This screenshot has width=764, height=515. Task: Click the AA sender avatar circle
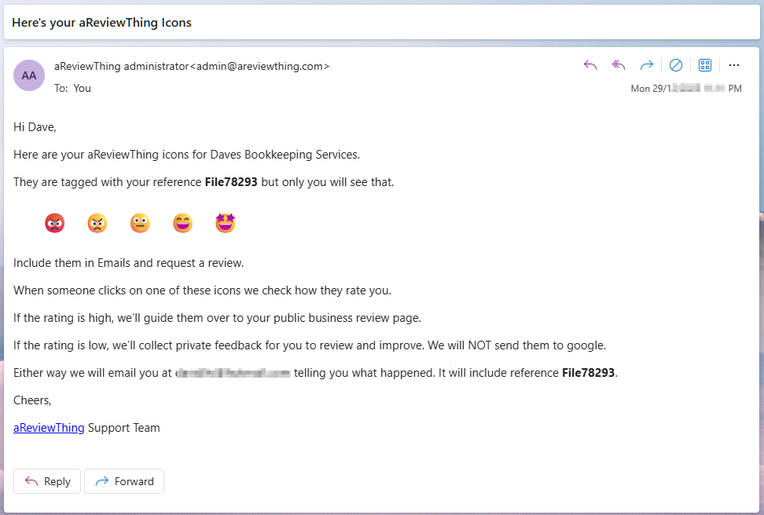point(29,75)
